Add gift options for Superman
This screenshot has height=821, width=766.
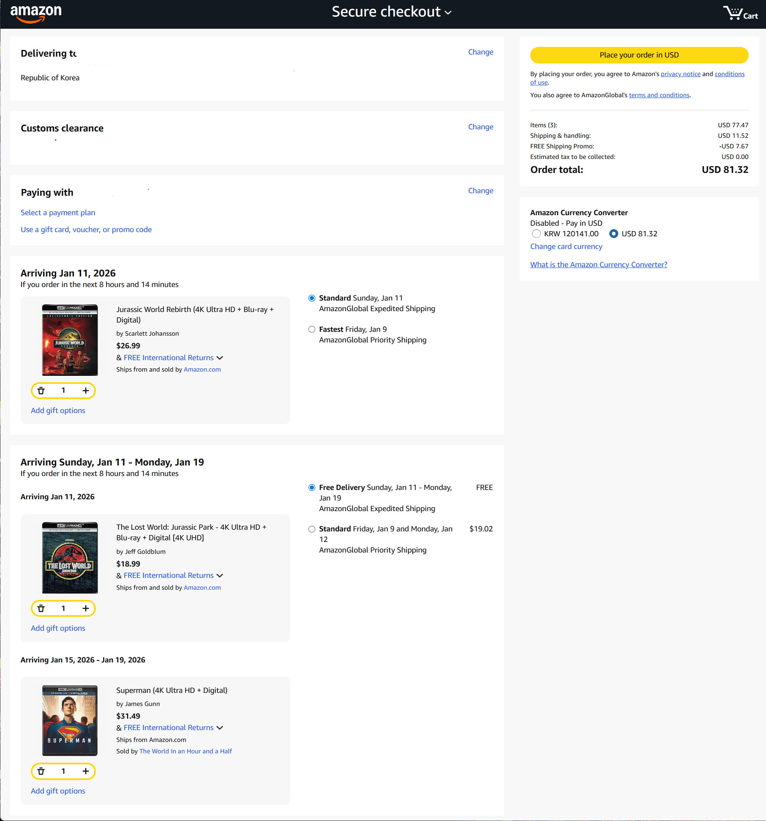58,791
